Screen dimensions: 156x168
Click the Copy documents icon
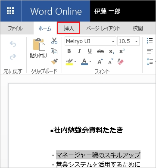tap(54, 51)
